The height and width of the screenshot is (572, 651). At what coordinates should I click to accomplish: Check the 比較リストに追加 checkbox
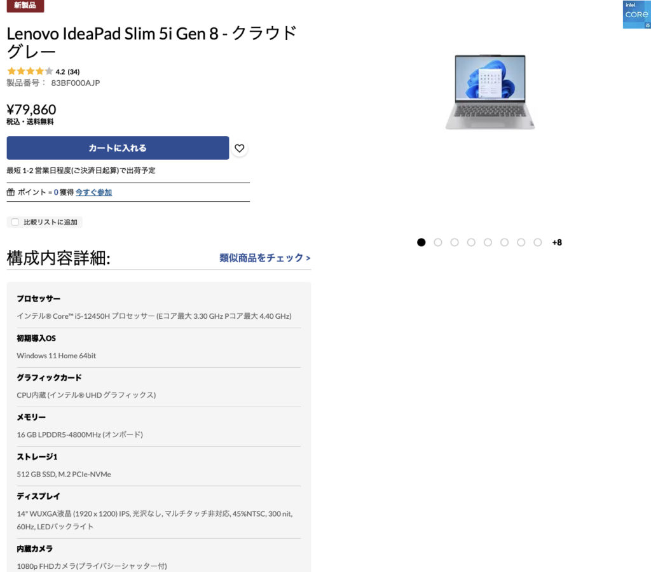pyautogui.click(x=15, y=222)
